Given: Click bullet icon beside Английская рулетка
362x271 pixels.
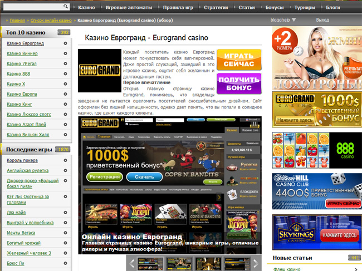Looking at the screenshot, I should [x=65, y=170].
